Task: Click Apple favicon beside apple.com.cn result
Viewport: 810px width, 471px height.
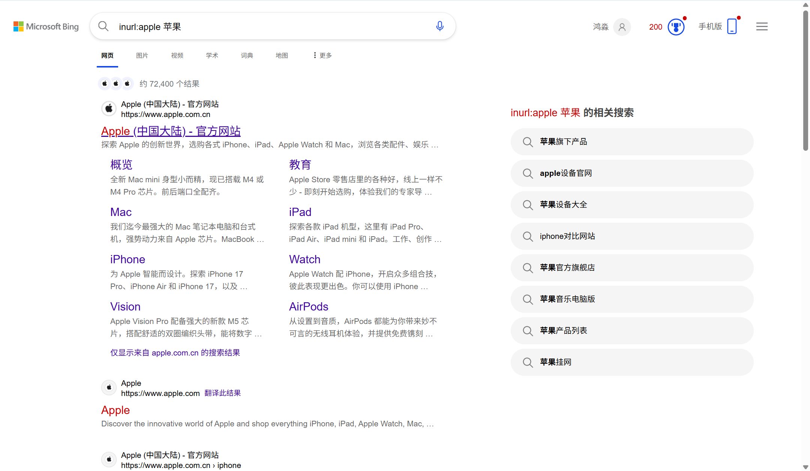Action: tap(109, 109)
